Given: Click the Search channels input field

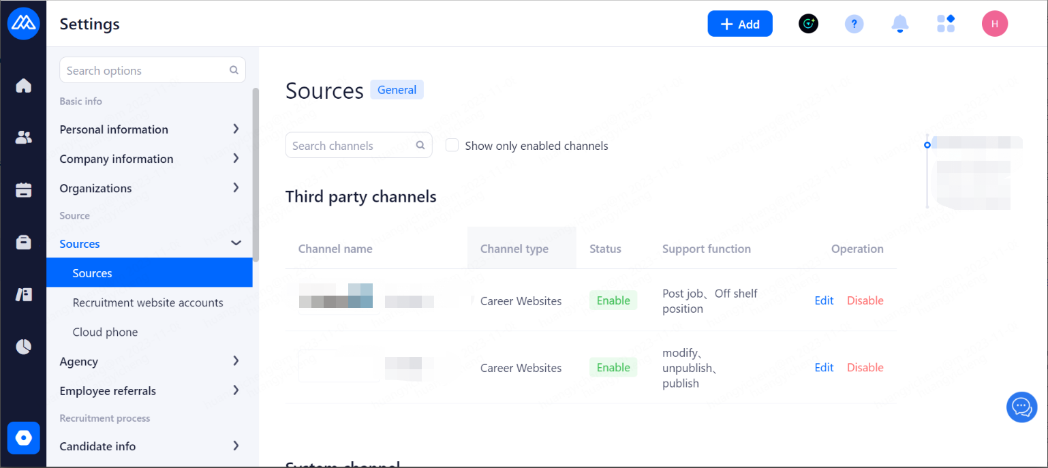Looking at the screenshot, I should [352, 145].
